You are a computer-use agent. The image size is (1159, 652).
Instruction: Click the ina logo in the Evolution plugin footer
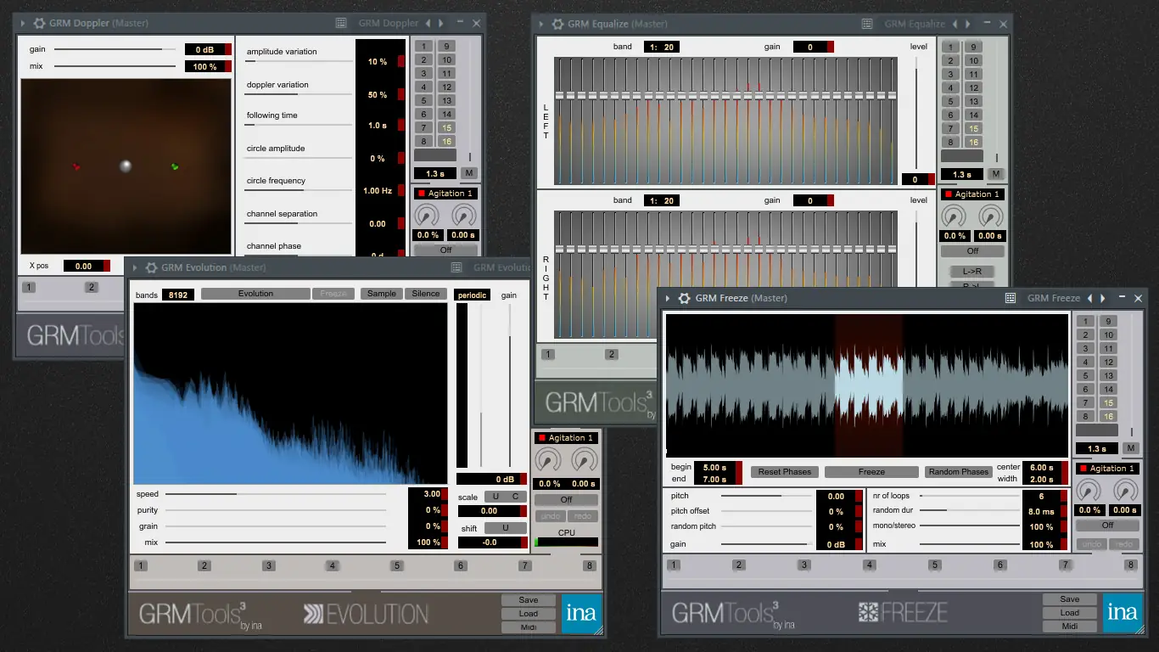pyautogui.click(x=582, y=613)
